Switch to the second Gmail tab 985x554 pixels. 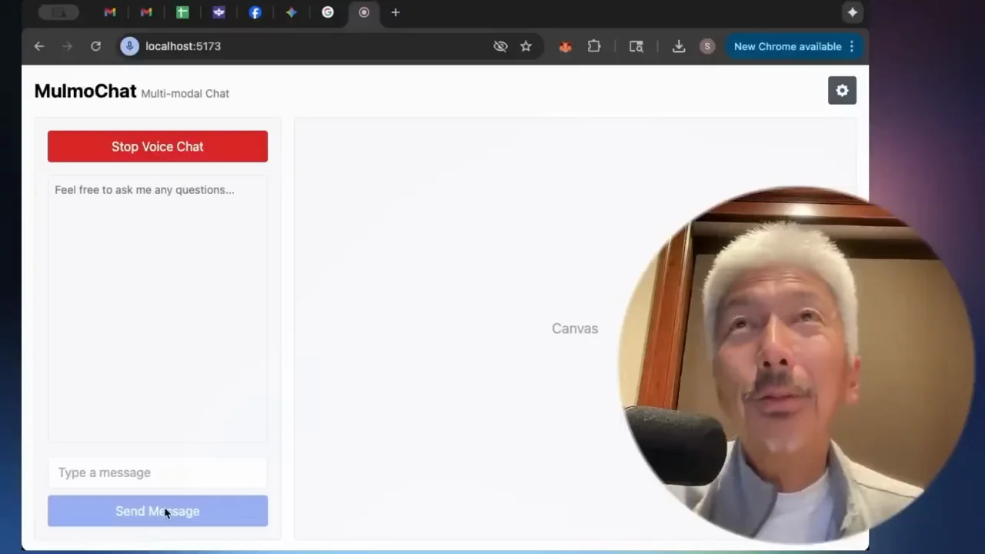pos(146,12)
